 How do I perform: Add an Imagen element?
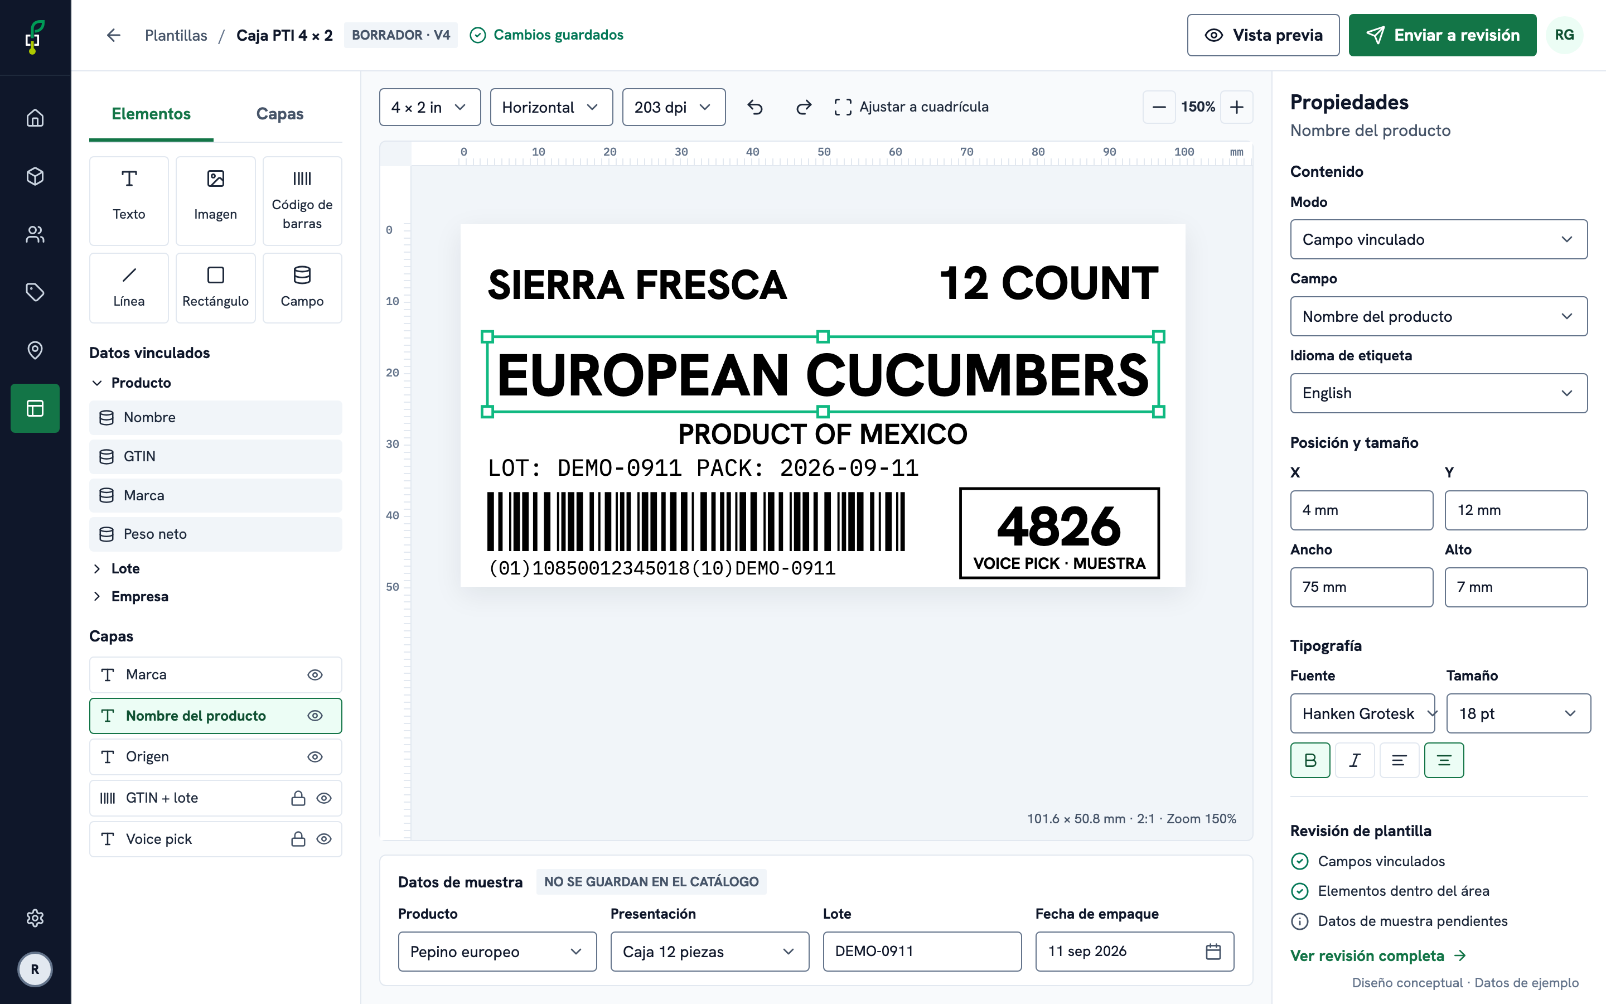tap(215, 201)
